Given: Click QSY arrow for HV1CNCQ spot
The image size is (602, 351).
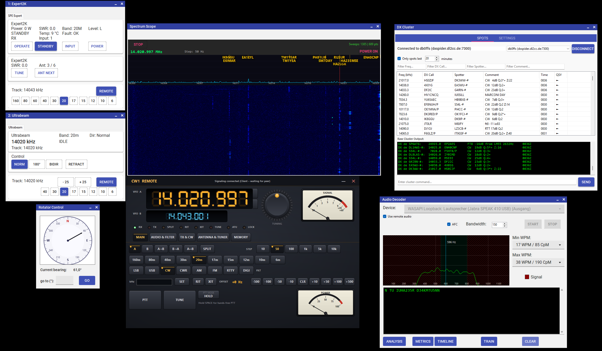Looking at the screenshot, I should (557, 95).
